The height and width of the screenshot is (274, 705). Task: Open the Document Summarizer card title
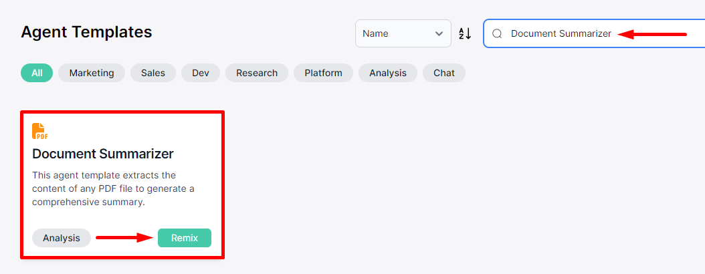103,154
